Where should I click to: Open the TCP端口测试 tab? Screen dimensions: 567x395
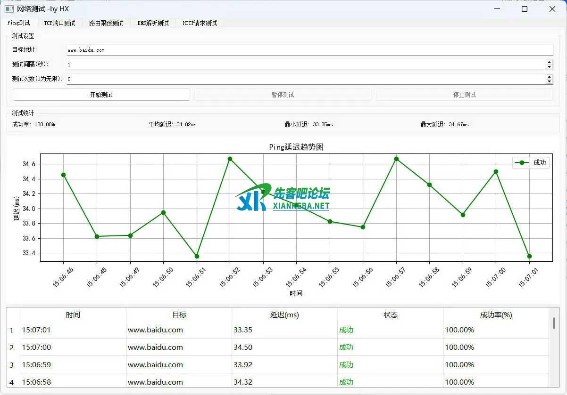tap(59, 23)
